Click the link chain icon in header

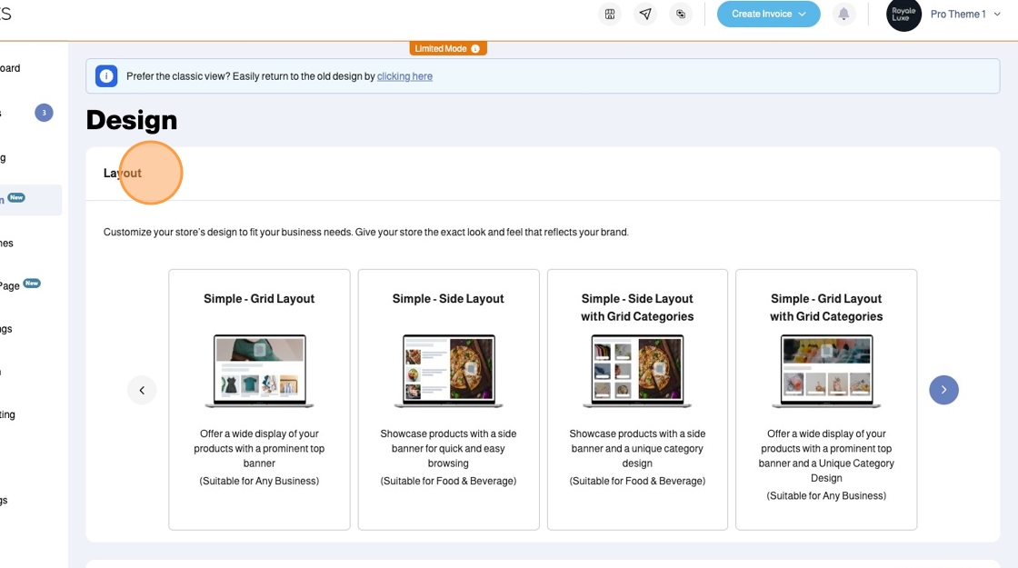click(x=681, y=14)
